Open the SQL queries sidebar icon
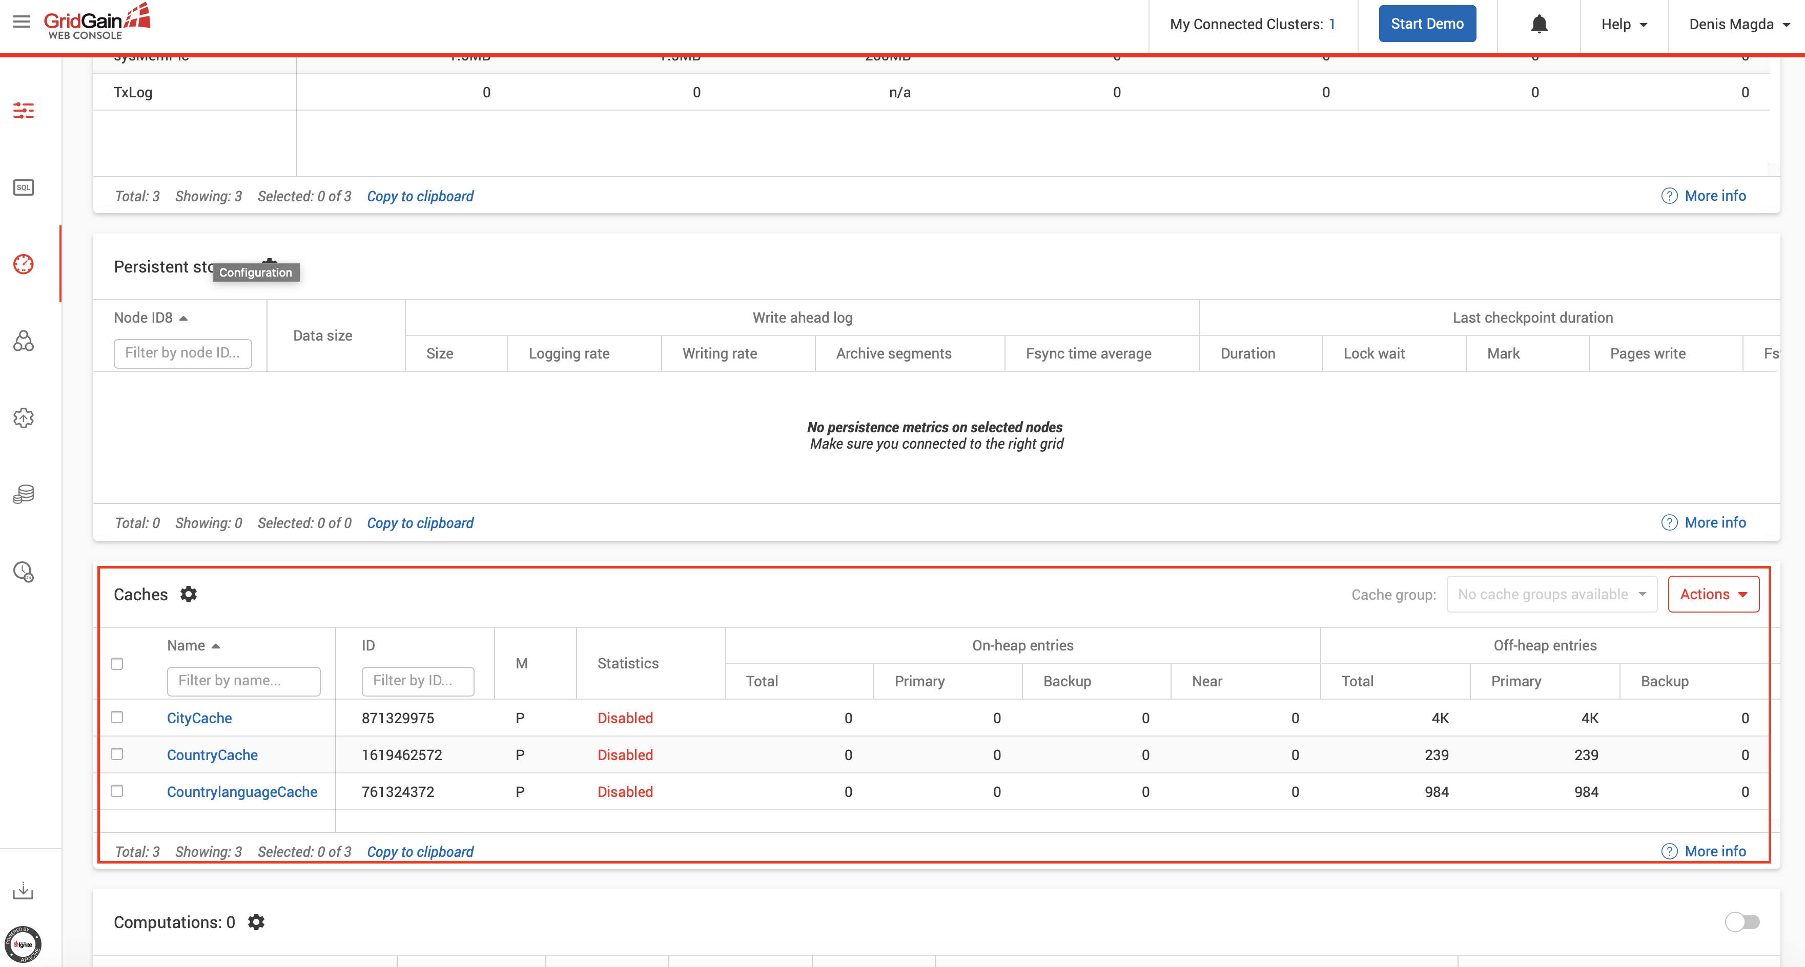1805x967 pixels. (x=23, y=187)
